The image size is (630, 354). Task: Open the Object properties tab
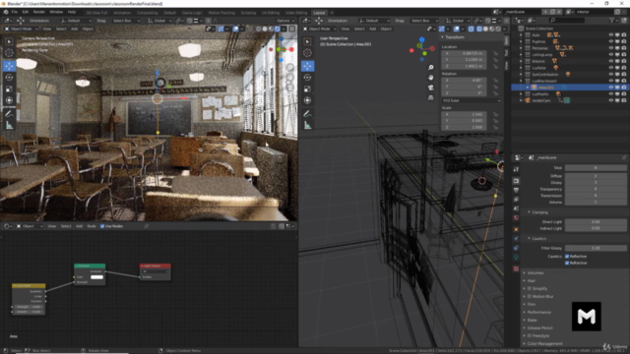click(516, 229)
